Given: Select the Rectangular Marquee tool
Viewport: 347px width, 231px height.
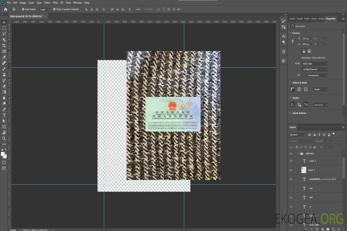Looking at the screenshot, I should tap(4, 28).
